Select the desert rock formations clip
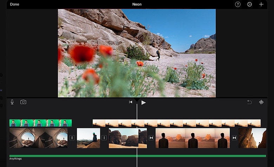This screenshot has width=274, height=167. click(x=128, y=138)
